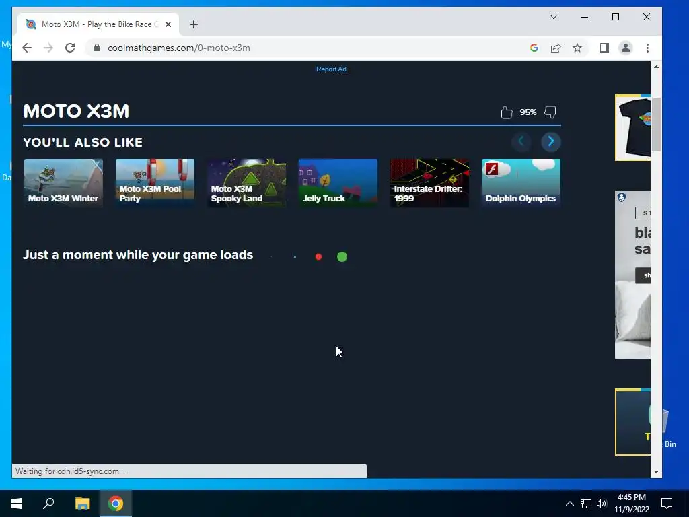689x517 pixels.
Task: Open File Explorer from the taskbar
Action: point(82,504)
